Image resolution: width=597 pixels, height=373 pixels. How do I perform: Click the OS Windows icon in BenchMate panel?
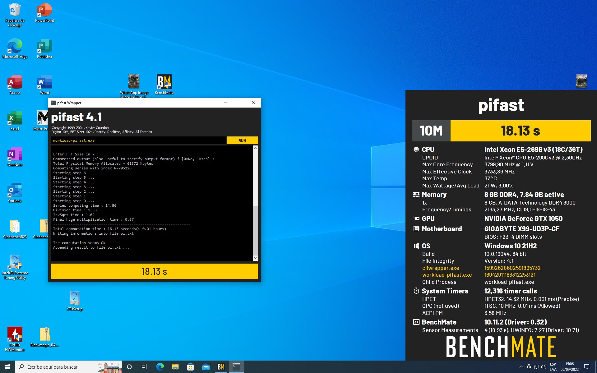pos(416,246)
